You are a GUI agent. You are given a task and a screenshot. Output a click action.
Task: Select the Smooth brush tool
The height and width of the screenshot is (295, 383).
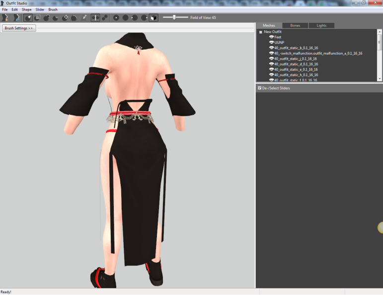(x=74, y=17)
